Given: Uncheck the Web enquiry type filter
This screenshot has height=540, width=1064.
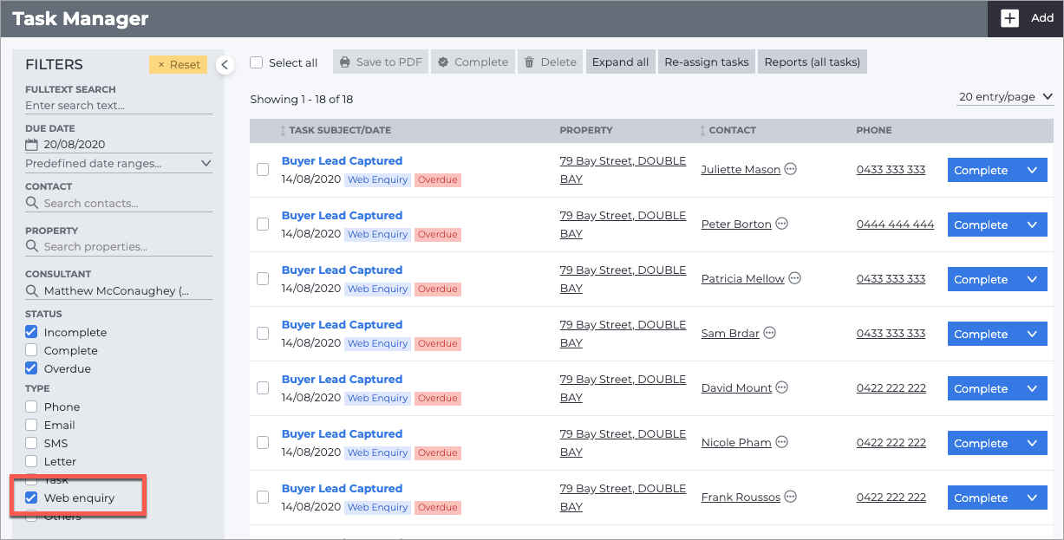Looking at the screenshot, I should click(31, 498).
